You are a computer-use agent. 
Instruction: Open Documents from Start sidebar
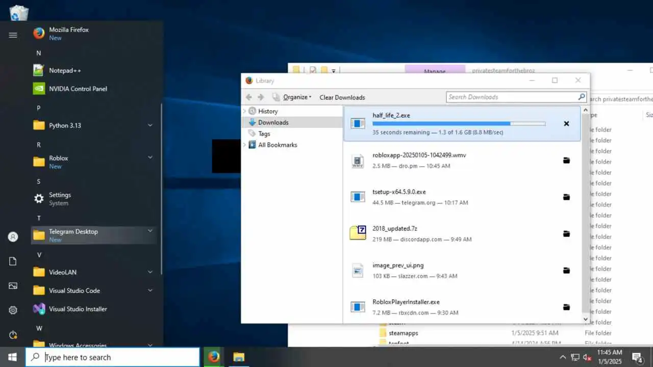click(x=13, y=261)
